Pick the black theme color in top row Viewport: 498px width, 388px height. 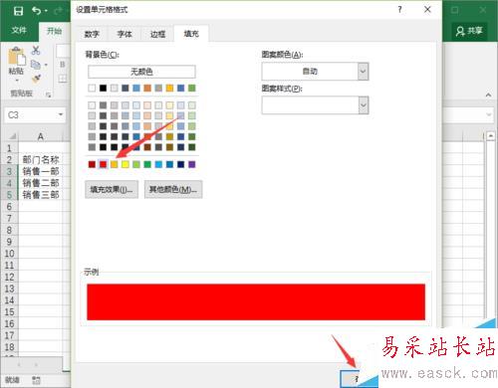click(103, 88)
